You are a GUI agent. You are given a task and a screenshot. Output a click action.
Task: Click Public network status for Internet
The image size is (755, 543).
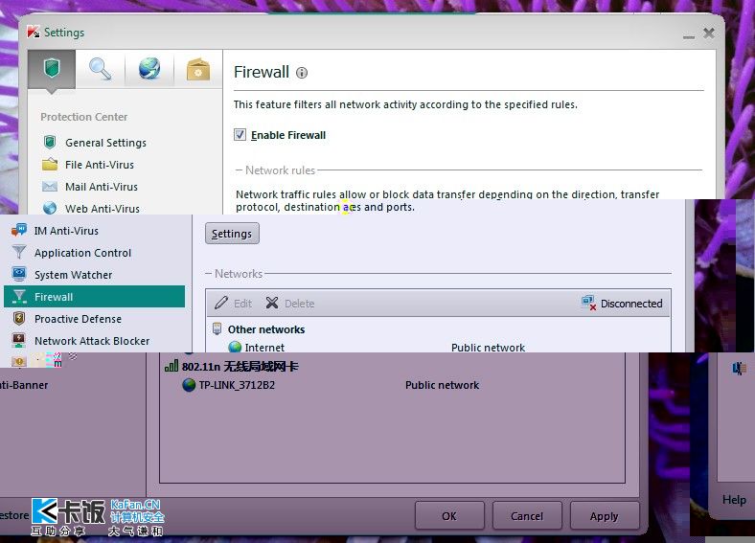pyautogui.click(x=488, y=347)
